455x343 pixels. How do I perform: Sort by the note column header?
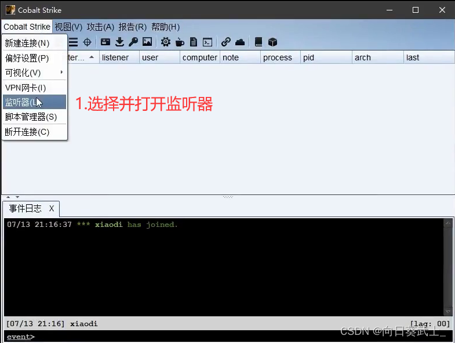click(240, 57)
